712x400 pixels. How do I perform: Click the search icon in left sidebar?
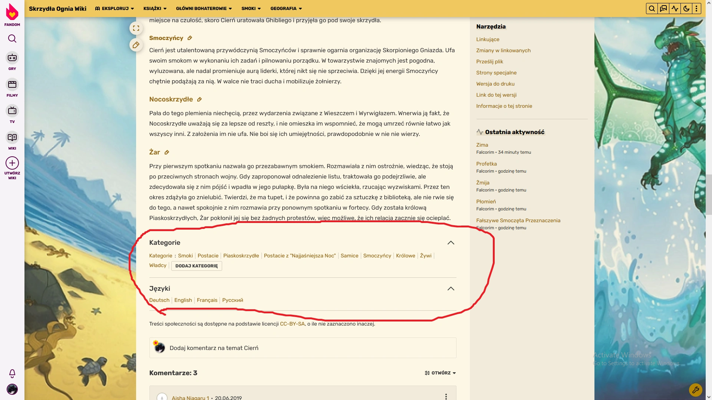click(x=12, y=39)
